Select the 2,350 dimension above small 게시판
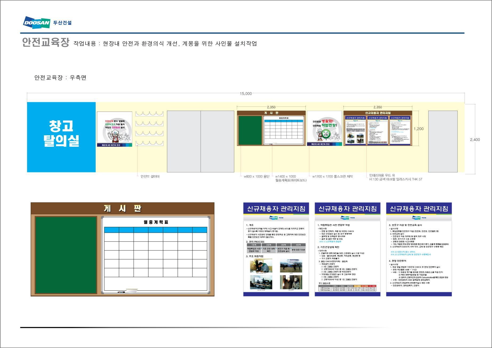 tap(271, 107)
